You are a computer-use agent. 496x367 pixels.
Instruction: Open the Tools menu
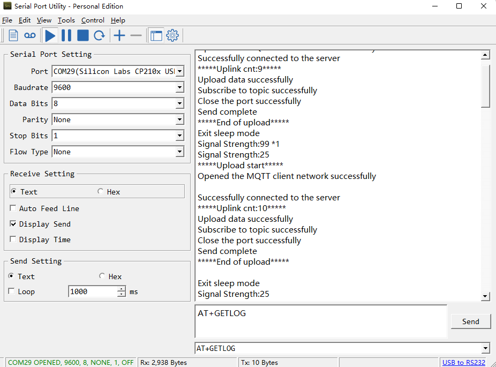[x=66, y=20]
